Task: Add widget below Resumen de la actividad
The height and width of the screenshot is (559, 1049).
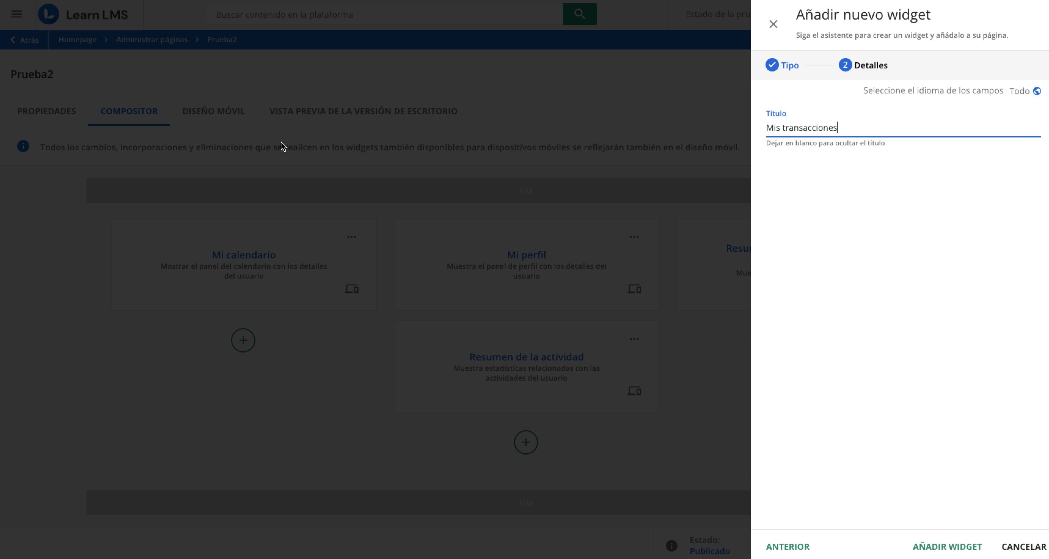Action: (x=526, y=443)
